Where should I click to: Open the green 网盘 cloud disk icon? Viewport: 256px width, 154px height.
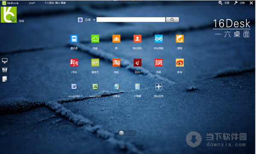(x=95, y=39)
